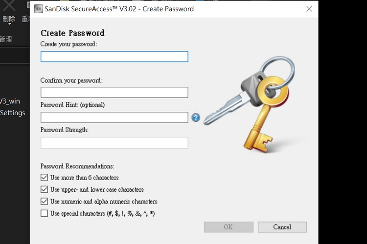Focus the Create your password field
This screenshot has height=244, width=367.
tap(114, 57)
